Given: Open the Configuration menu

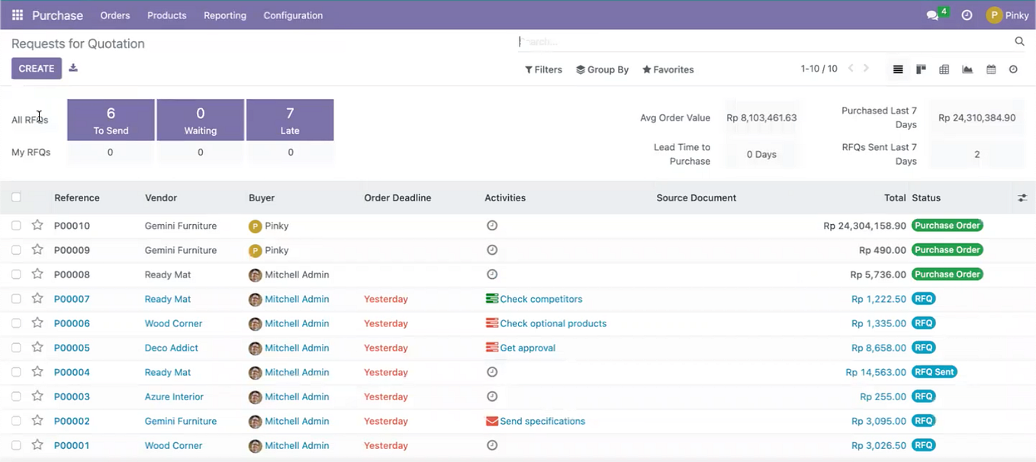Looking at the screenshot, I should (293, 15).
